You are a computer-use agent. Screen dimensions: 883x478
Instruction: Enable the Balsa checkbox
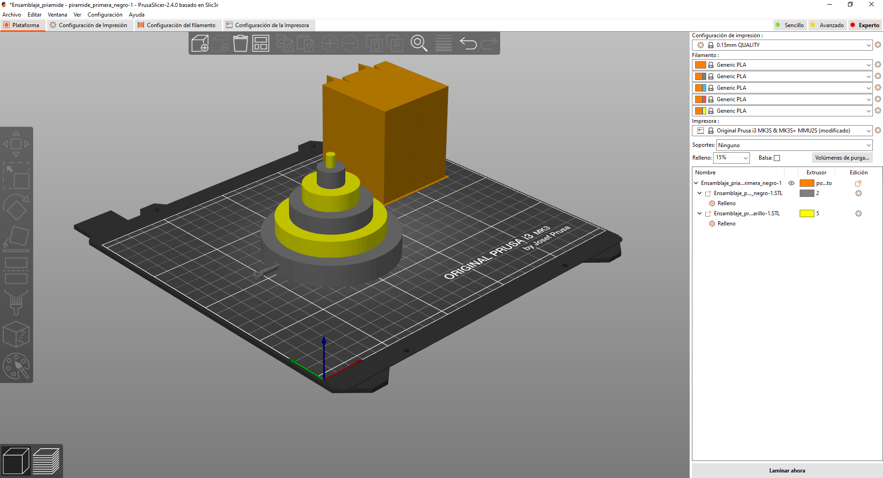777,158
